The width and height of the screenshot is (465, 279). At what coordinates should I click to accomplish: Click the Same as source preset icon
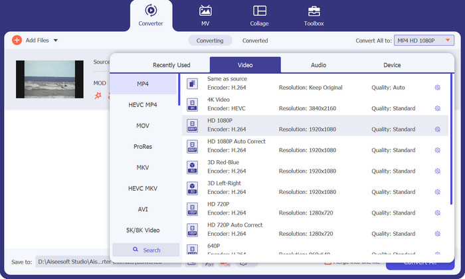(193, 84)
